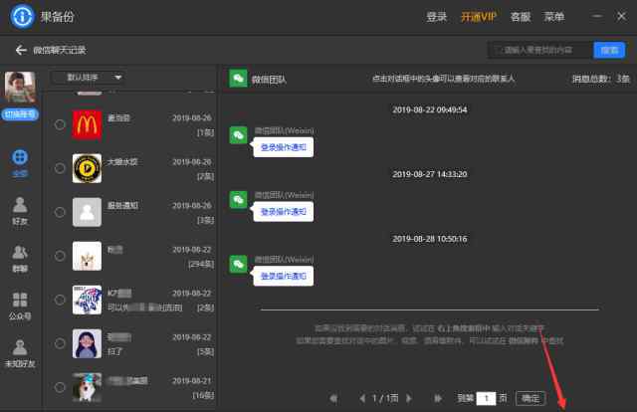637x412 pixels.
Task: Select radio button for 服务通知 chat
Action: 60,212
